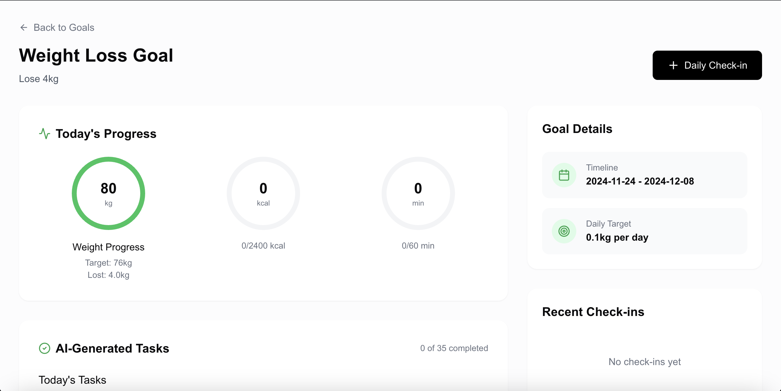Viewport: 781px width, 391px height.
Task: Click the 0 of 35 completed counter
Action: tap(454, 348)
